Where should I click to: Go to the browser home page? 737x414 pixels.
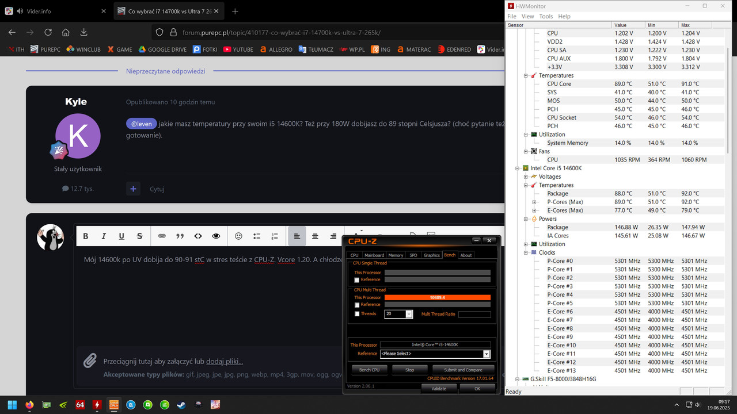click(66, 32)
